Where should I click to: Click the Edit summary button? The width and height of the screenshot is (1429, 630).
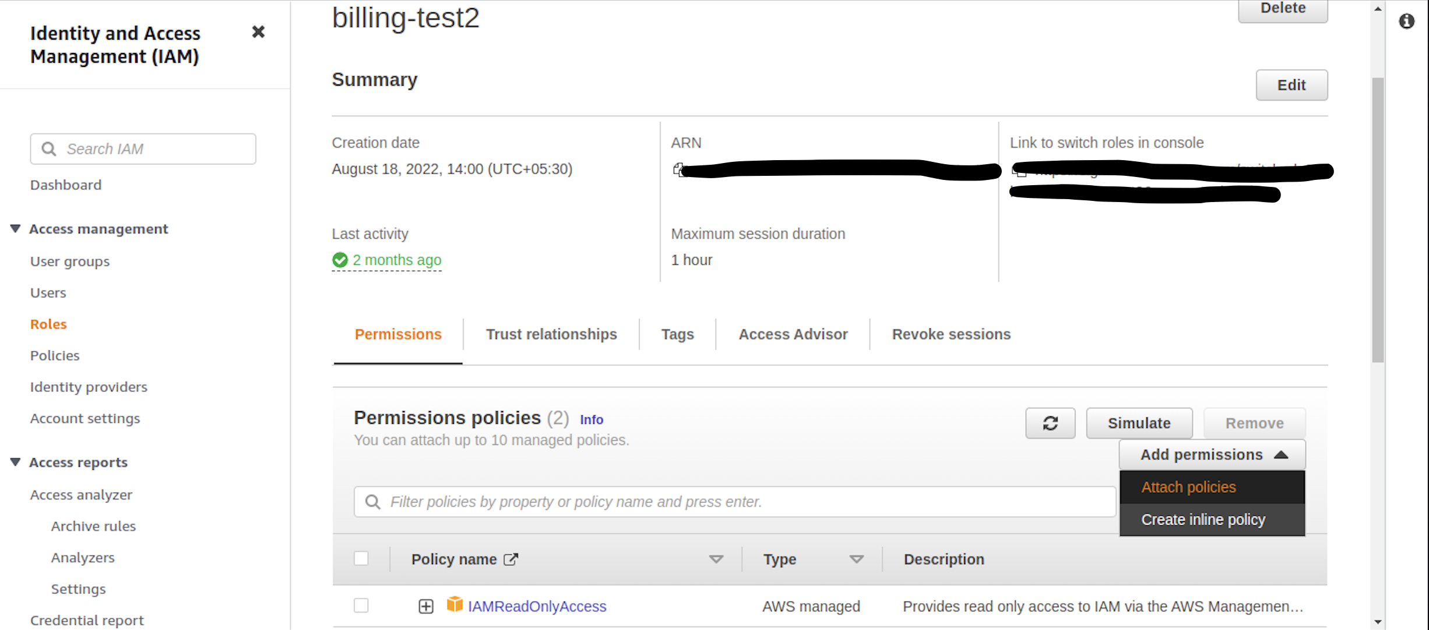point(1291,85)
